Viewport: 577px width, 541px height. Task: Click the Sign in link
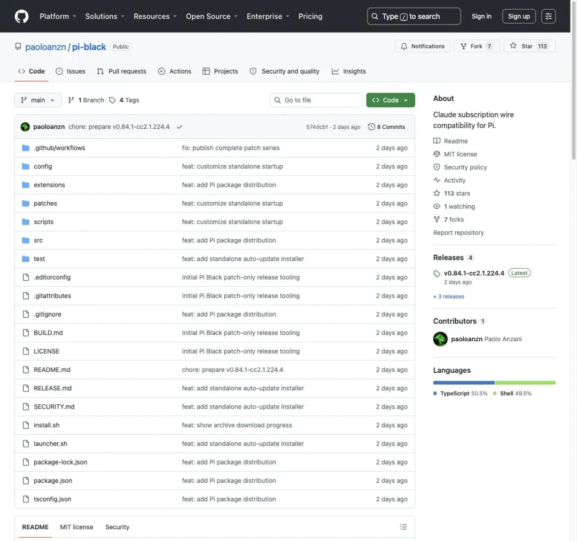(481, 16)
